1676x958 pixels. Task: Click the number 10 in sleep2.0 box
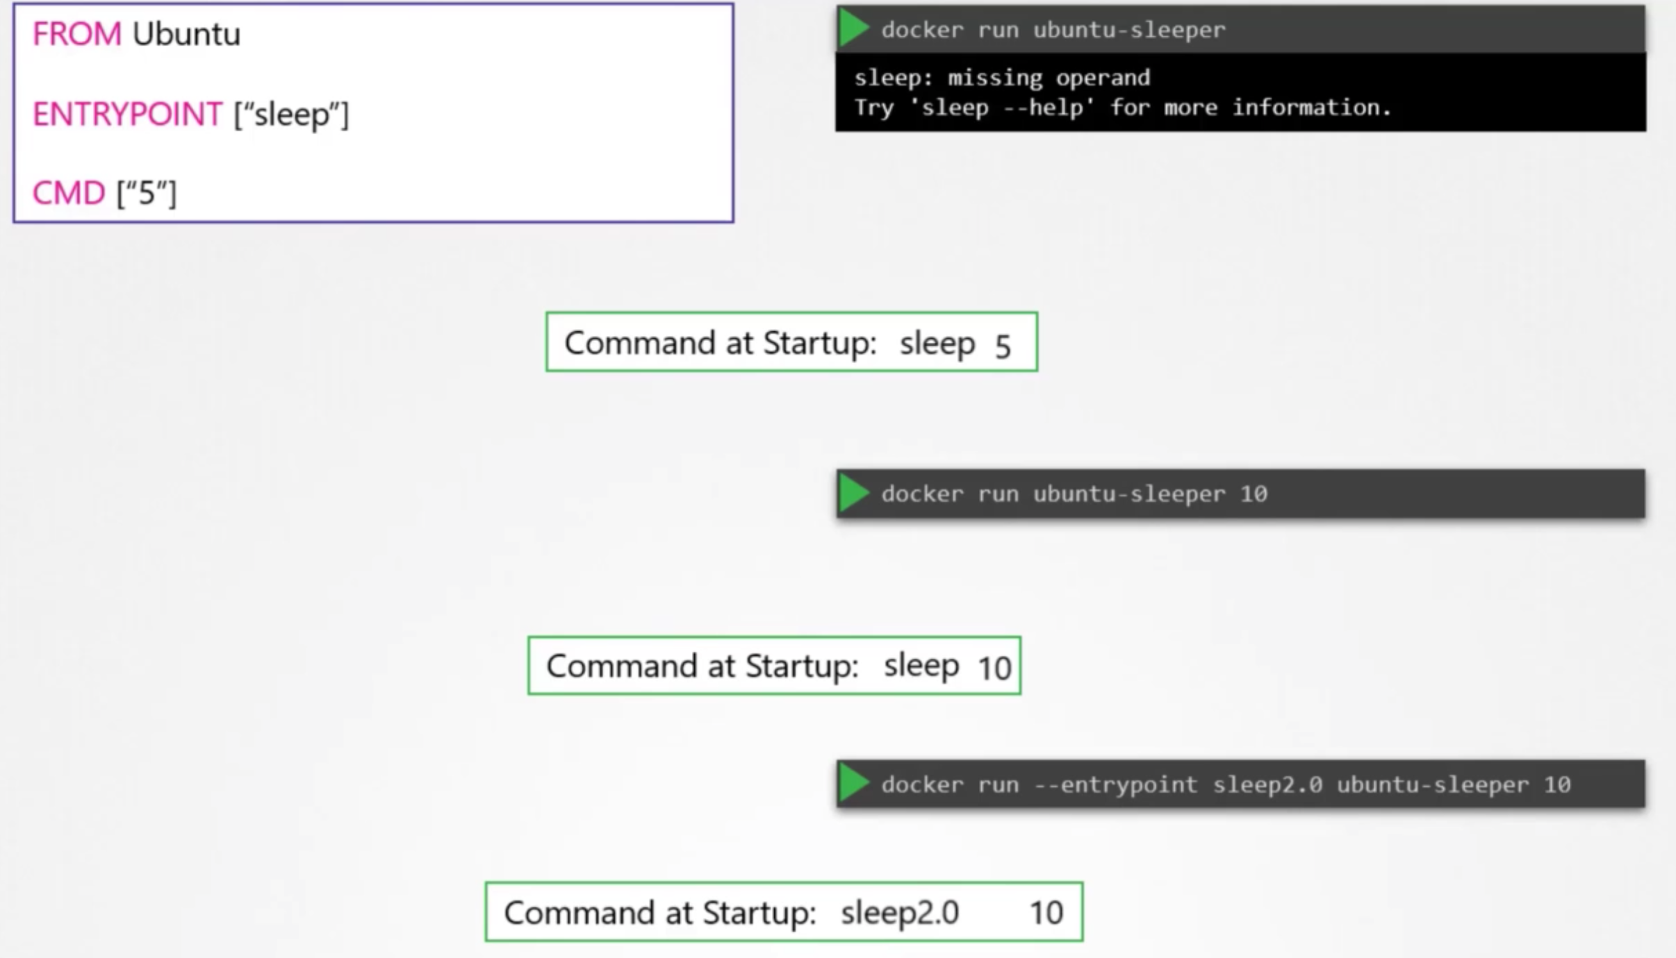point(1046,913)
